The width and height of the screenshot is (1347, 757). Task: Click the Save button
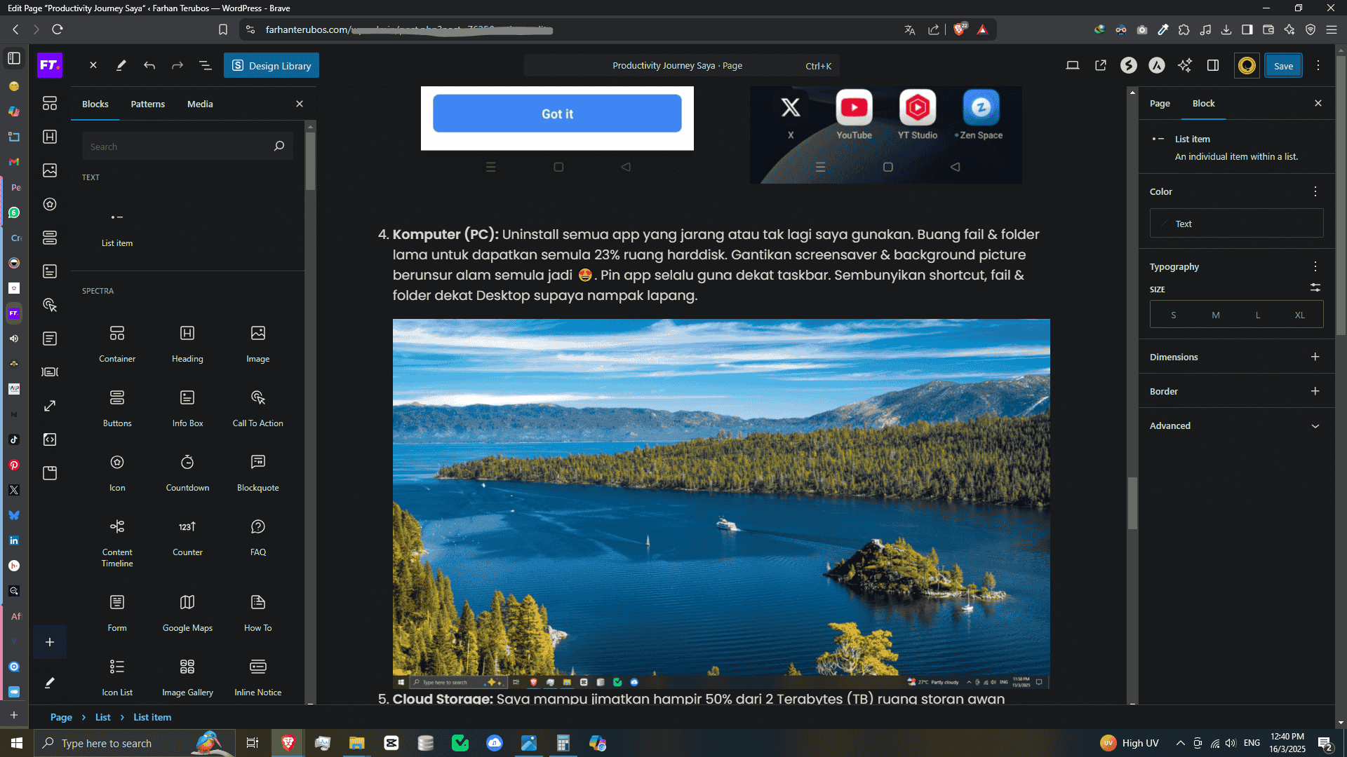pyautogui.click(x=1283, y=65)
